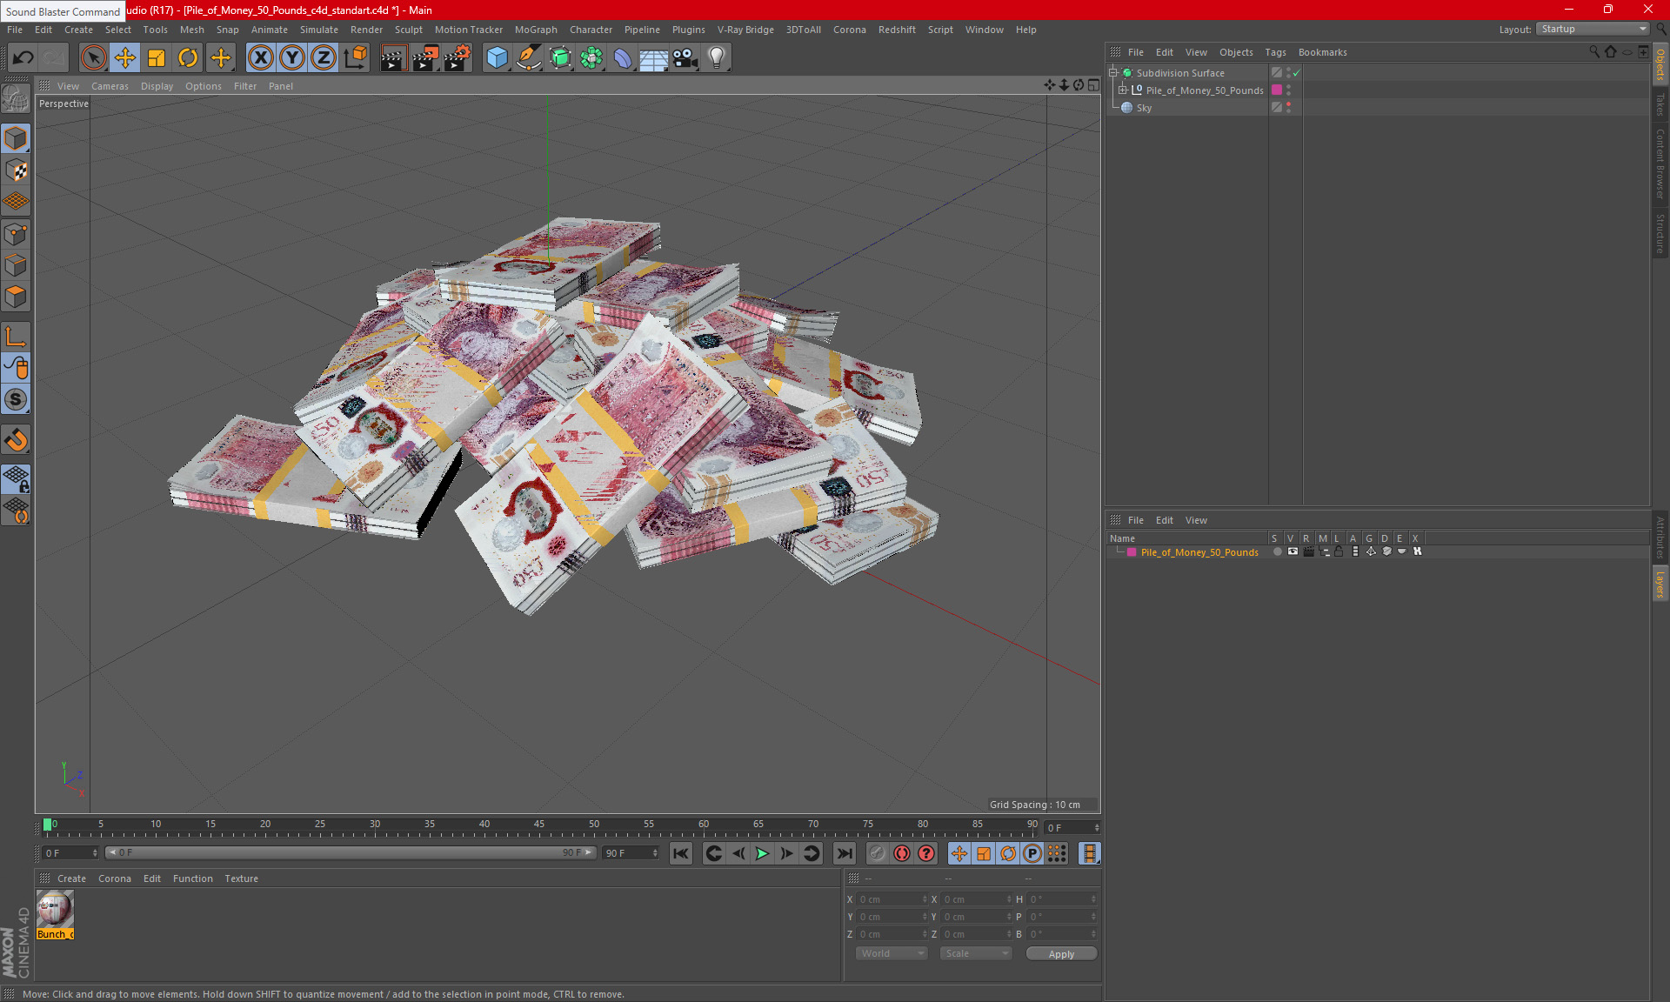
Task: Open viewport Cameras menu
Action: click(x=110, y=86)
